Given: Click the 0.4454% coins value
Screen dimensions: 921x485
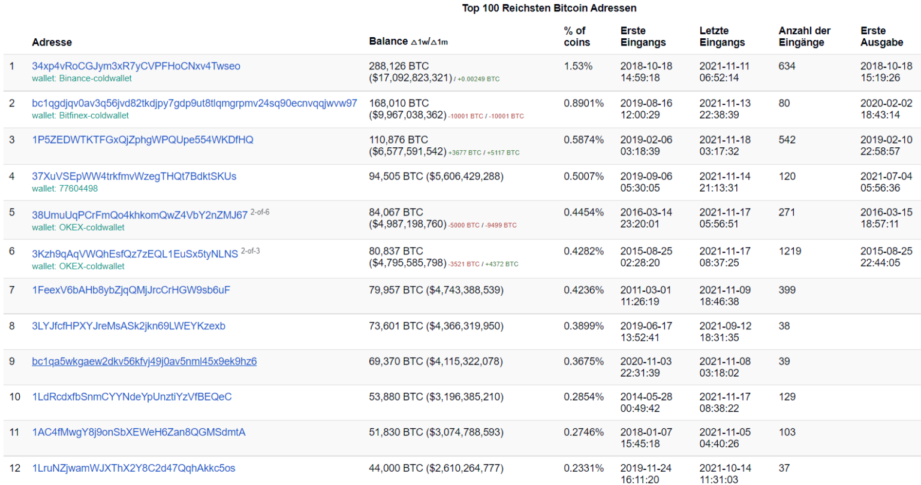Looking at the screenshot, I should [x=583, y=212].
